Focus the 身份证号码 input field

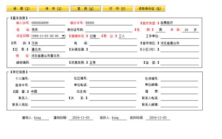(109, 30)
